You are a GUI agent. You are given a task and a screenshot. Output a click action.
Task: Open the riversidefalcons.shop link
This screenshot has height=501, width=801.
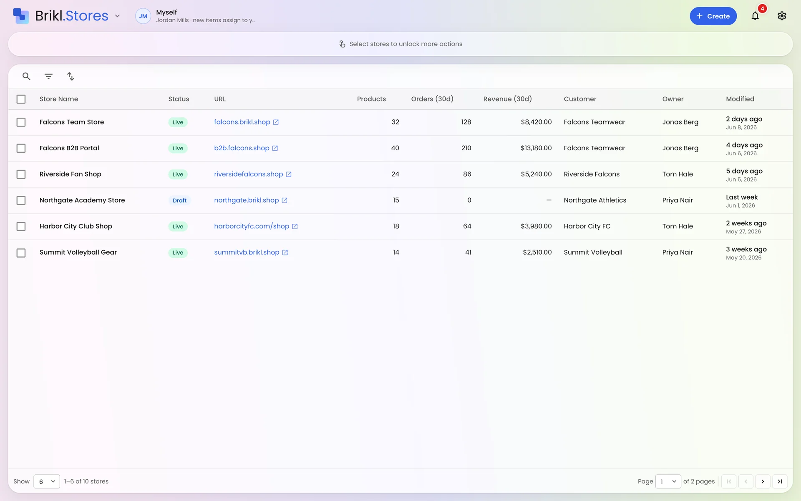(248, 174)
